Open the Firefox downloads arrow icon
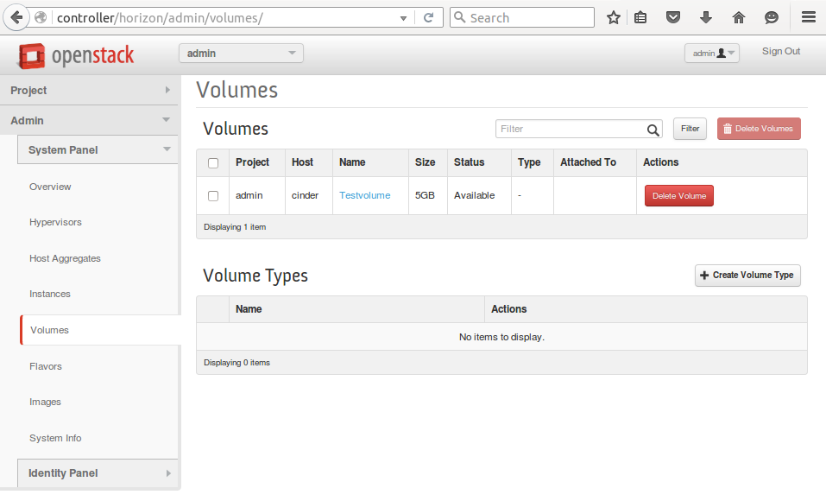 click(706, 17)
